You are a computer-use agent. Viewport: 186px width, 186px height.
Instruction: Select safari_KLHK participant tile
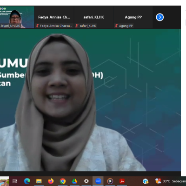point(93,17)
